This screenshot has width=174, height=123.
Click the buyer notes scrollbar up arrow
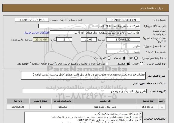[x=140, y=114]
